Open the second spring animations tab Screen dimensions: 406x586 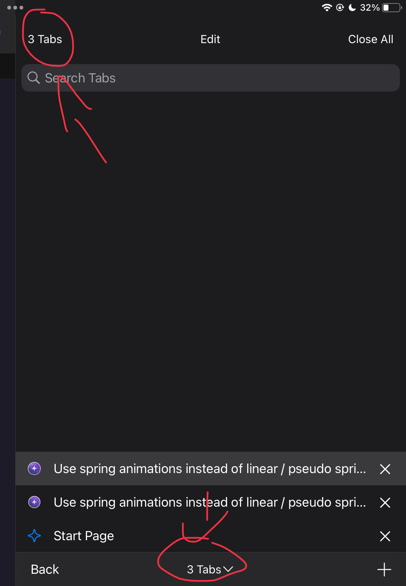(x=210, y=502)
